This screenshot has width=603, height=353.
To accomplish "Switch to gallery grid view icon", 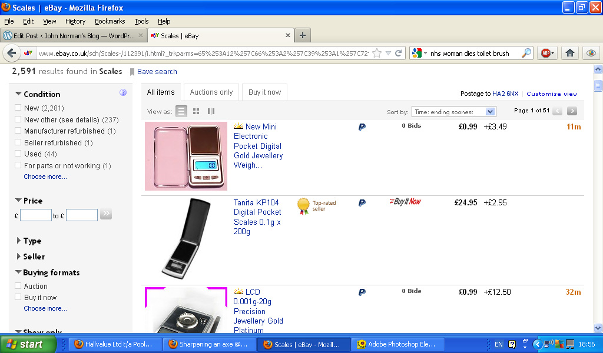I will pyautogui.click(x=196, y=111).
